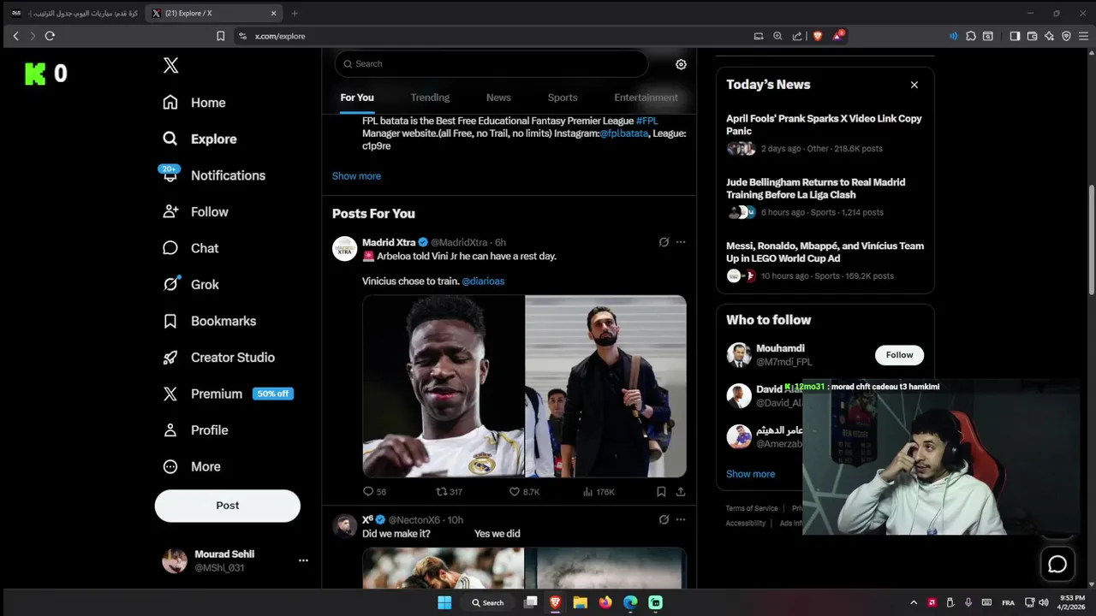Screen dimensions: 1096x616
Task: Open Arbeloa photo in Madrid Xtra post
Action: 605,386
